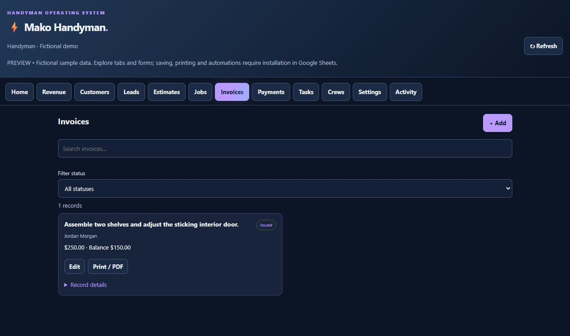Click the 'Filter status' label
Image resolution: width=570 pixels, height=336 pixels.
point(72,173)
